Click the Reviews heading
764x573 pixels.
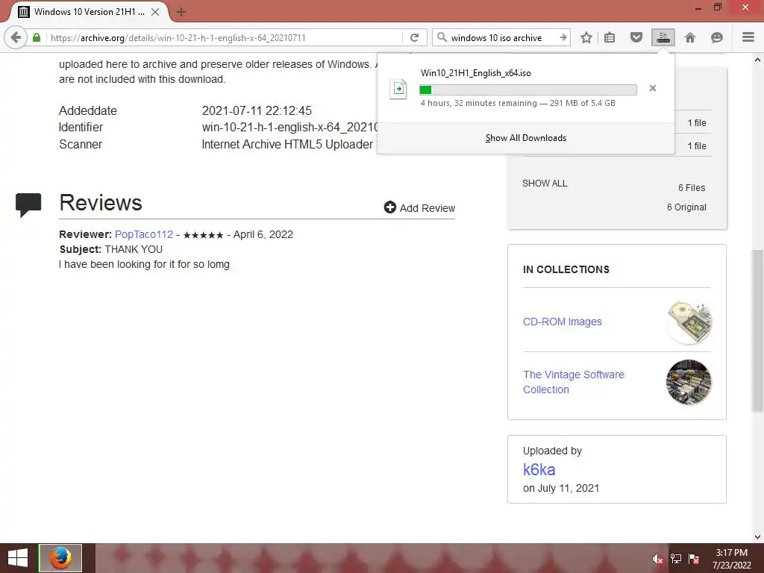click(101, 203)
